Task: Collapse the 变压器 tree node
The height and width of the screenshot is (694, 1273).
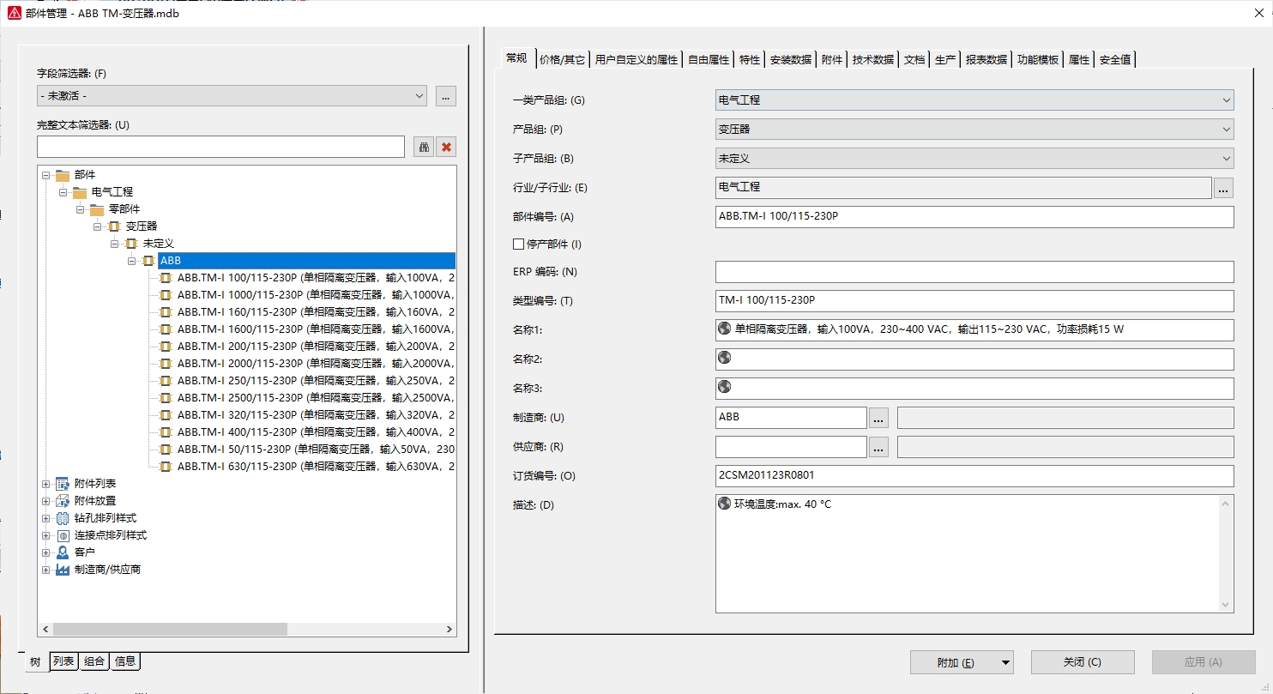Action: [98, 226]
